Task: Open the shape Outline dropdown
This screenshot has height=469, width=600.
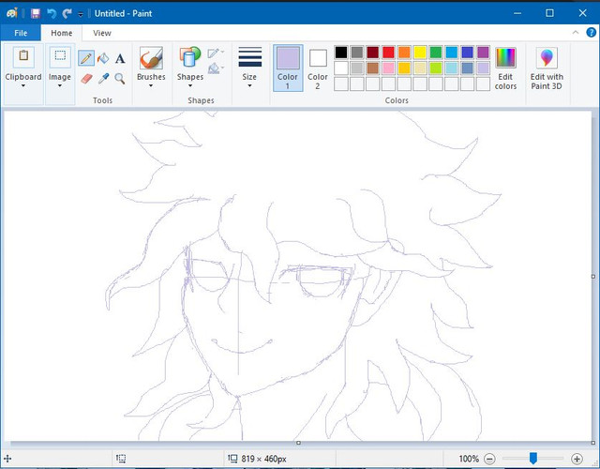Action: coord(217,53)
